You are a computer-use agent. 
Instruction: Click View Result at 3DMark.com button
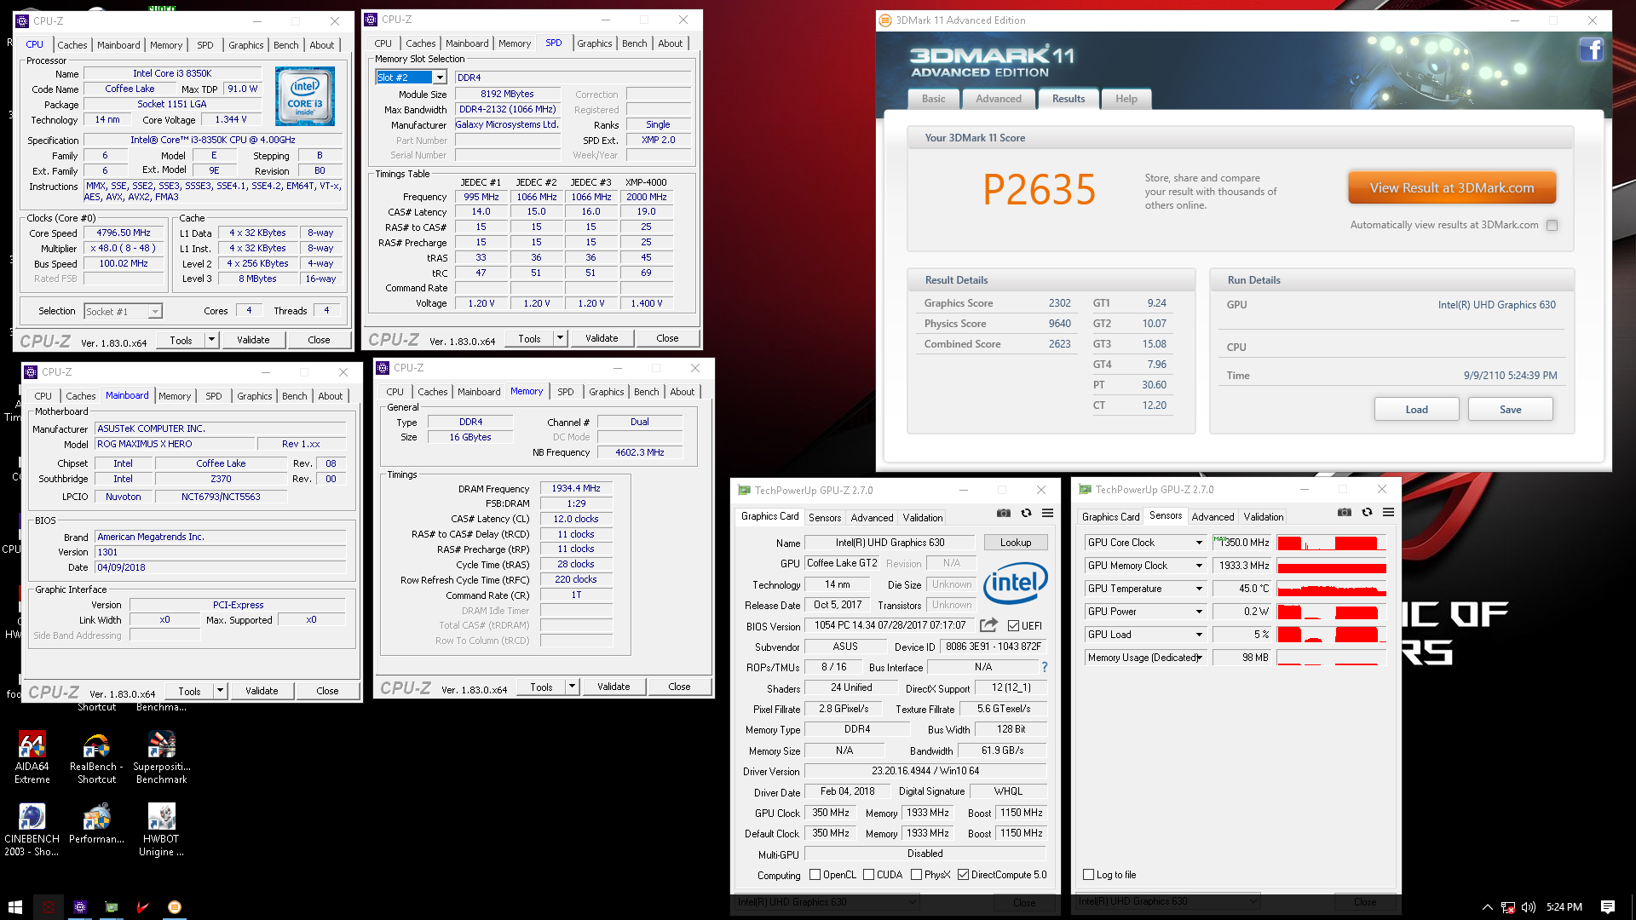click(x=1452, y=187)
